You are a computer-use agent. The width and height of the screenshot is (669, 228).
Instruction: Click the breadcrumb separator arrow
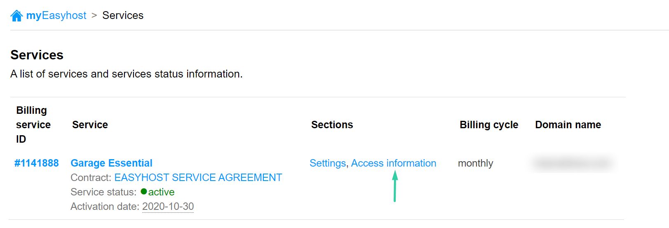pos(94,16)
